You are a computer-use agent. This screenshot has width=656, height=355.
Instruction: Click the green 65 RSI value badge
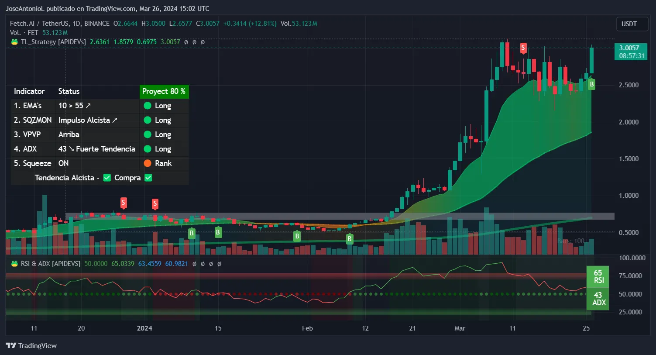click(598, 276)
